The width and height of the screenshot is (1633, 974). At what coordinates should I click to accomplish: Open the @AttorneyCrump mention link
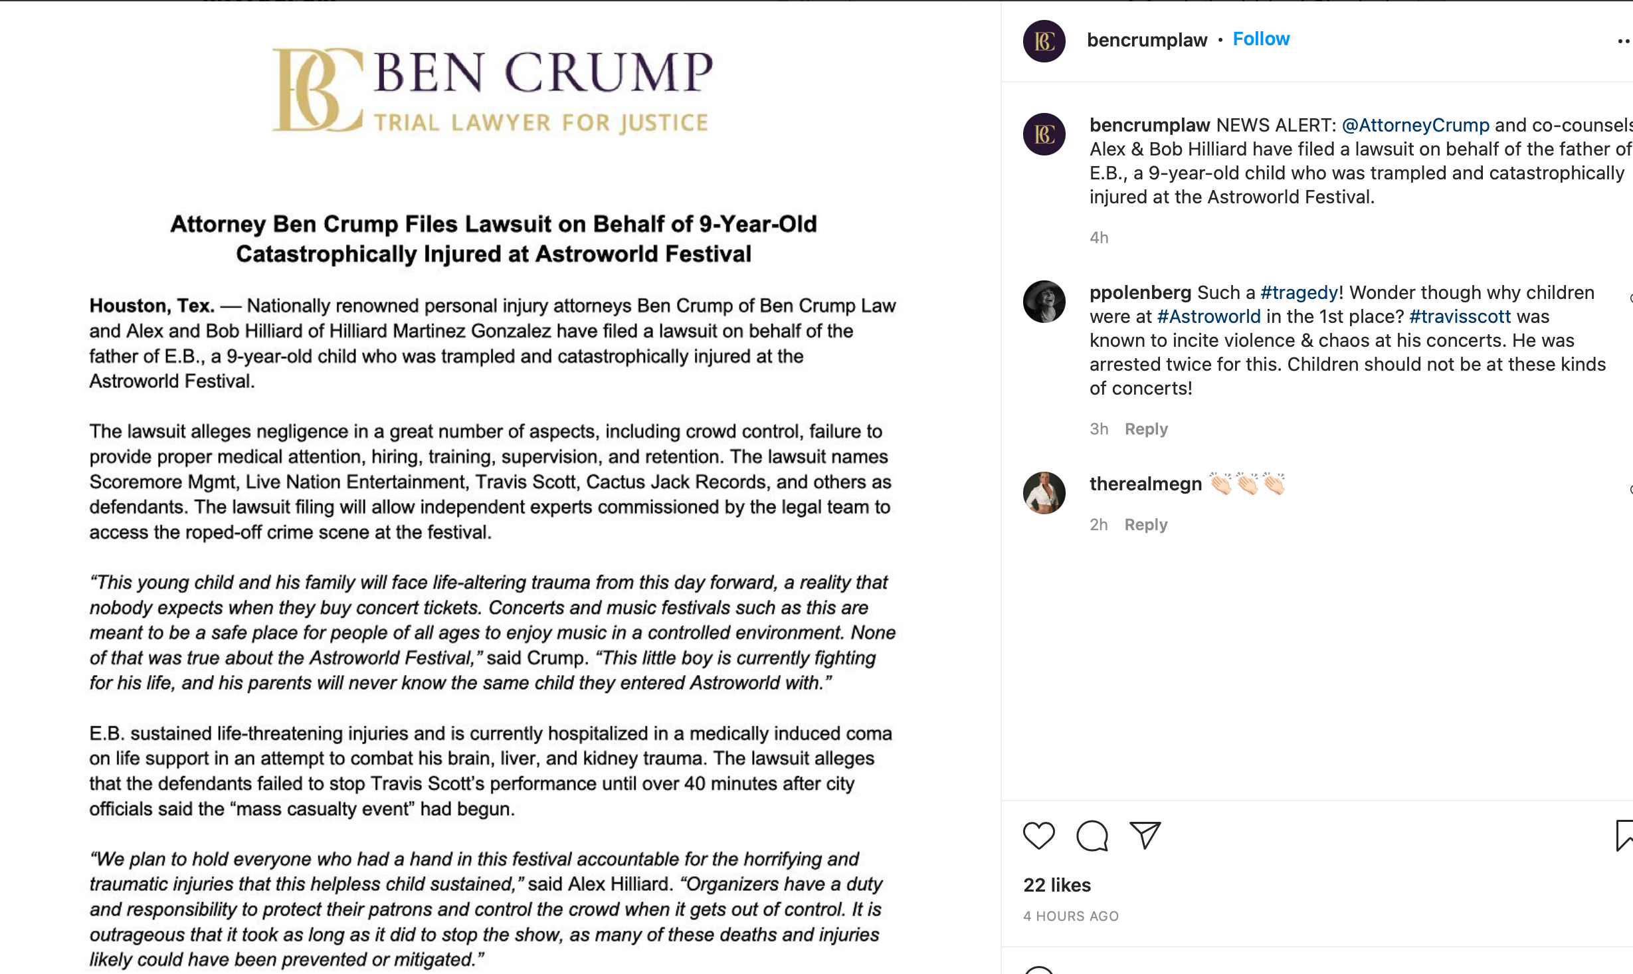(x=1415, y=125)
